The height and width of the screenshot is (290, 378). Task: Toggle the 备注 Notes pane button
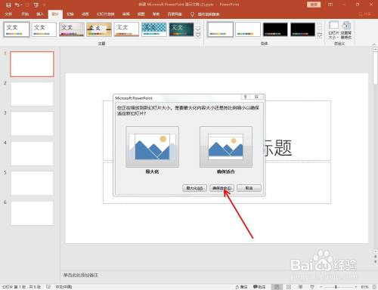pyautogui.click(x=241, y=287)
